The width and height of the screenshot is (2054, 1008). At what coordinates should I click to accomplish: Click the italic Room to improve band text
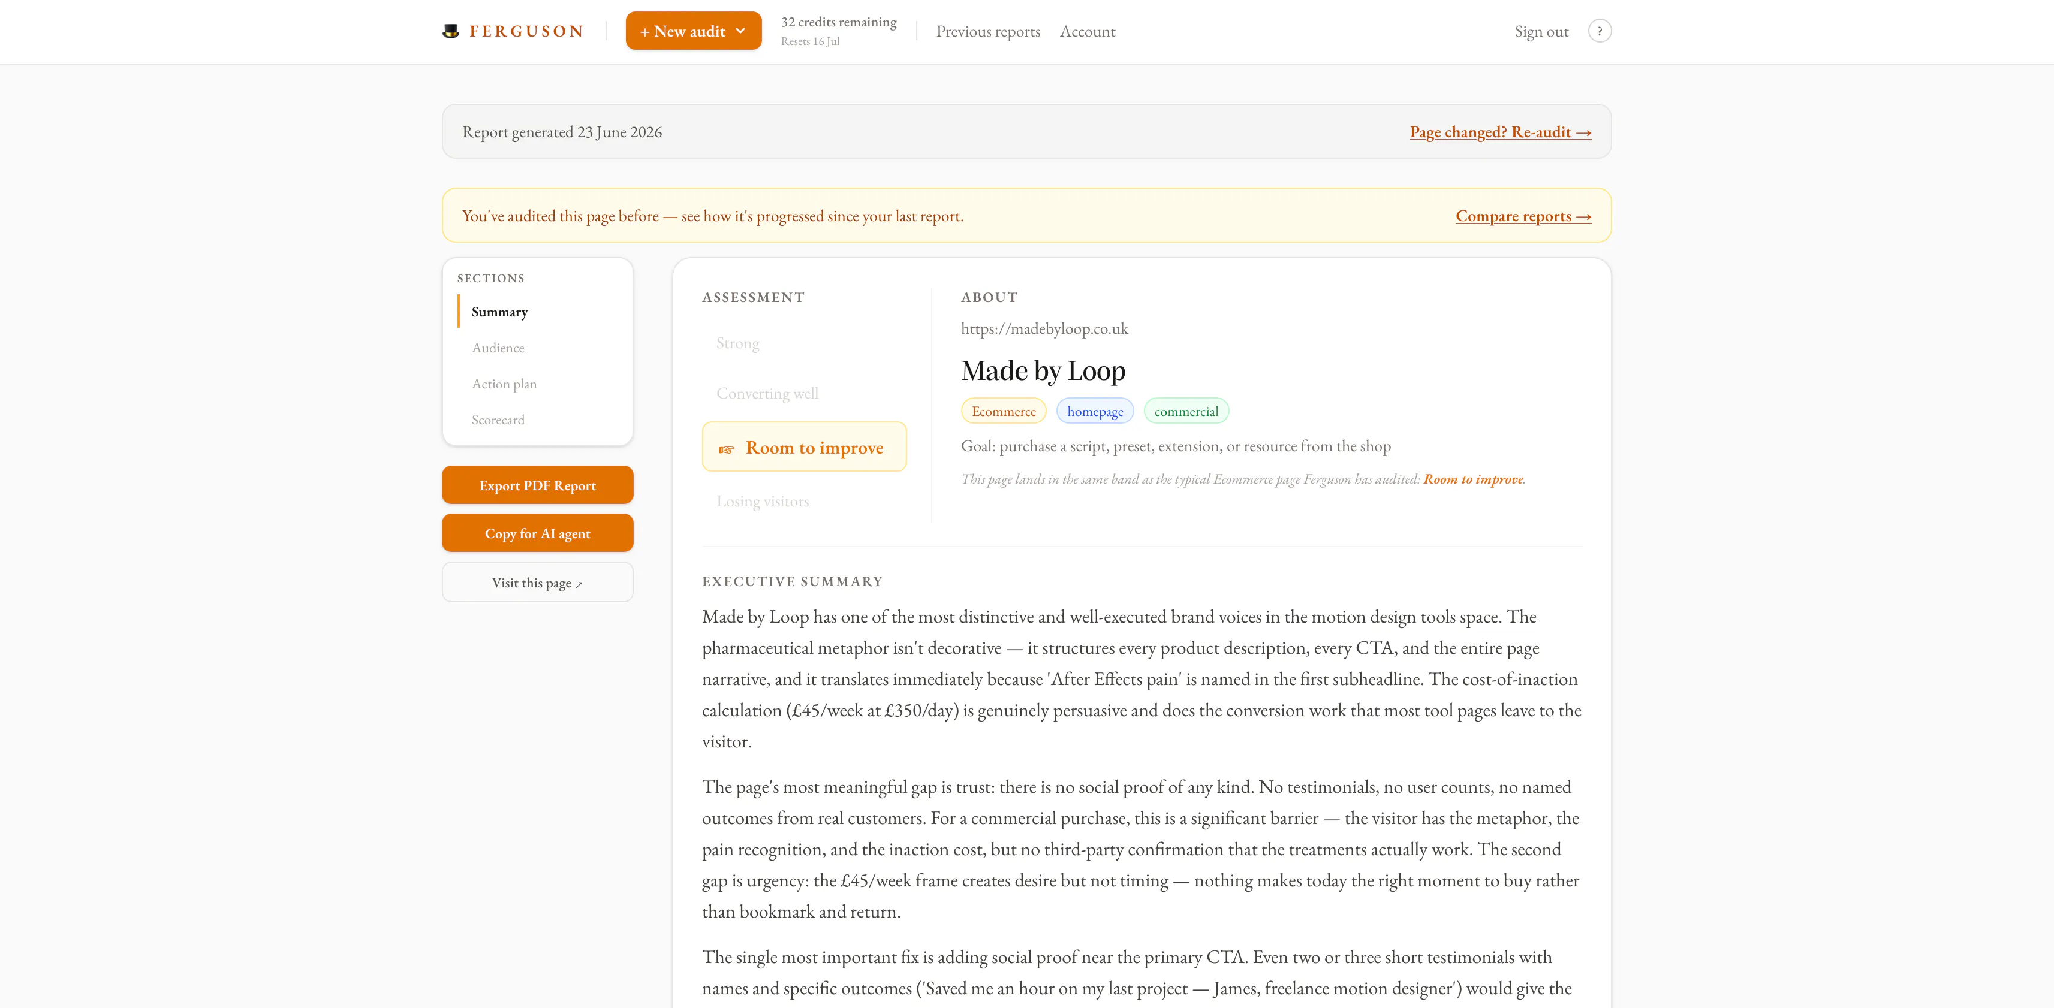(1472, 479)
